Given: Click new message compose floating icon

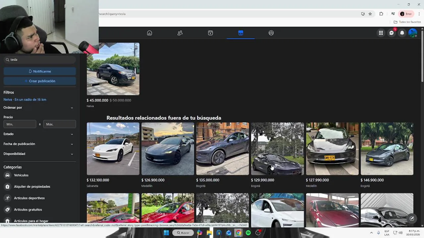Looking at the screenshot, I should click(412, 218).
